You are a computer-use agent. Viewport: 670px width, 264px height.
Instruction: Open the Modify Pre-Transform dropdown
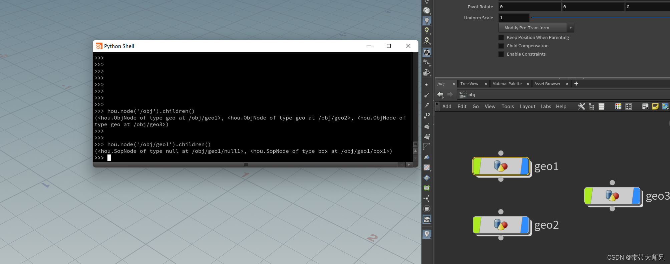tap(537, 28)
